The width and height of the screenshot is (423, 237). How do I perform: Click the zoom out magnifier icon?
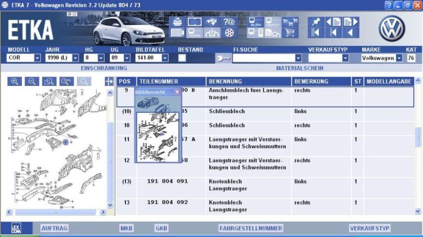tap(32, 81)
